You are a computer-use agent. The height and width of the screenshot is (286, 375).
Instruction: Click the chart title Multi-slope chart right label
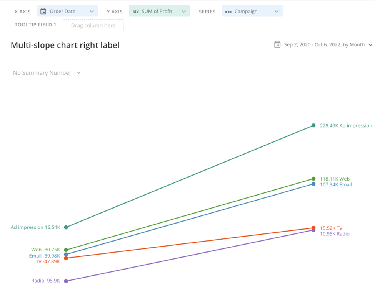click(x=65, y=45)
